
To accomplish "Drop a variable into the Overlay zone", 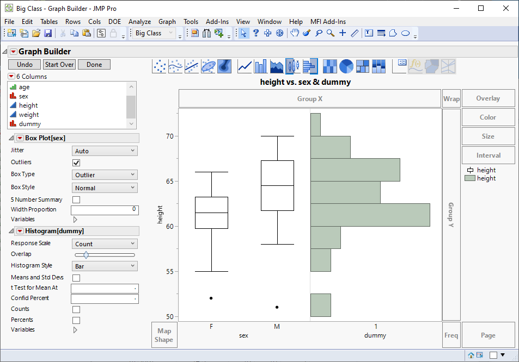I will click(x=488, y=98).
